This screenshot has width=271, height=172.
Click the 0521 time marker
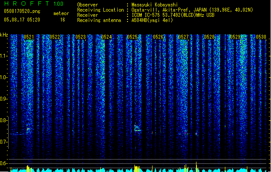coord(29,37)
